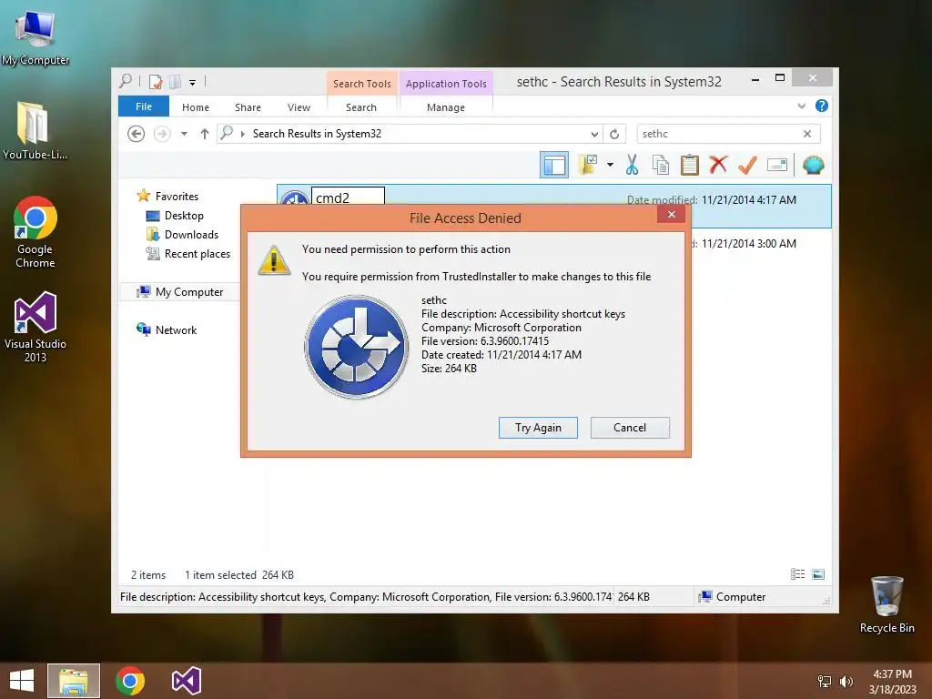The width and height of the screenshot is (932, 699).
Task: Click Try Again in the File Access Denied dialog
Action: pos(538,428)
